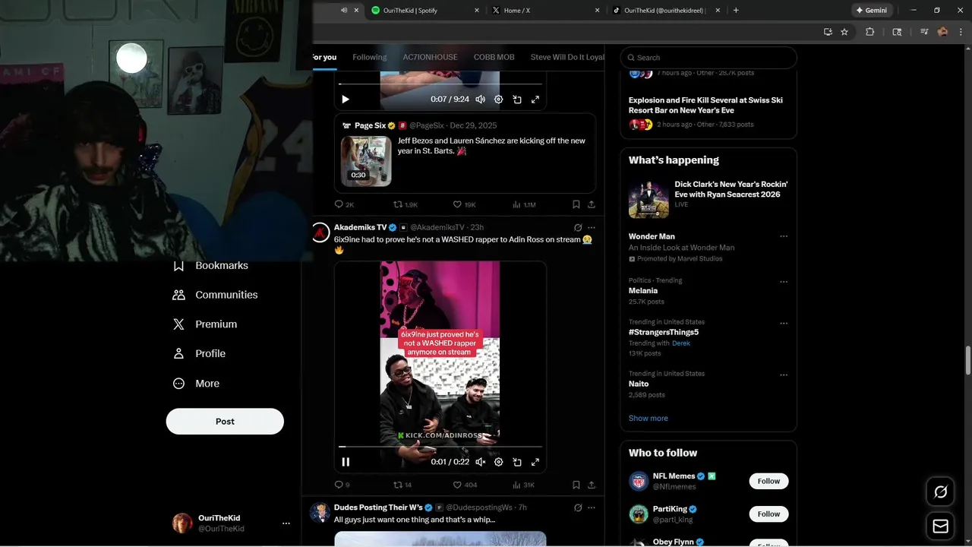Open settings on the top 9:24 video
Screen dimensions: 972x547
pos(499,100)
